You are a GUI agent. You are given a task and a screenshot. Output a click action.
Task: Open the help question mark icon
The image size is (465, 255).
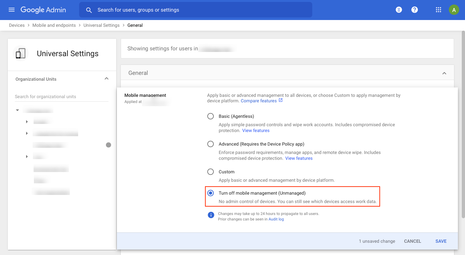414,10
